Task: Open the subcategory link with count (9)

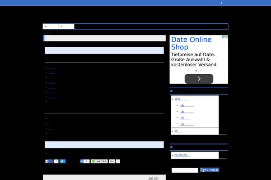Action: [187, 105]
